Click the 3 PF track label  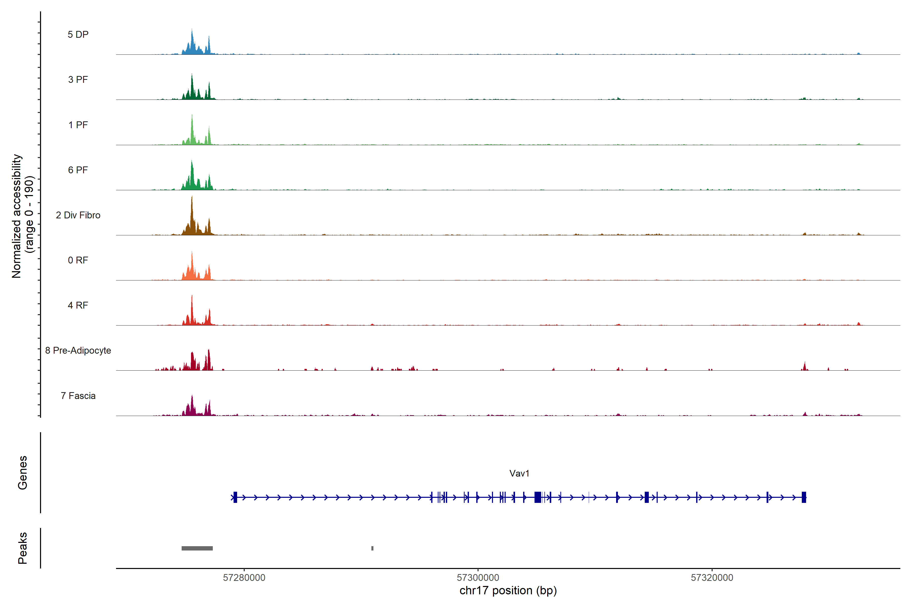(x=78, y=80)
